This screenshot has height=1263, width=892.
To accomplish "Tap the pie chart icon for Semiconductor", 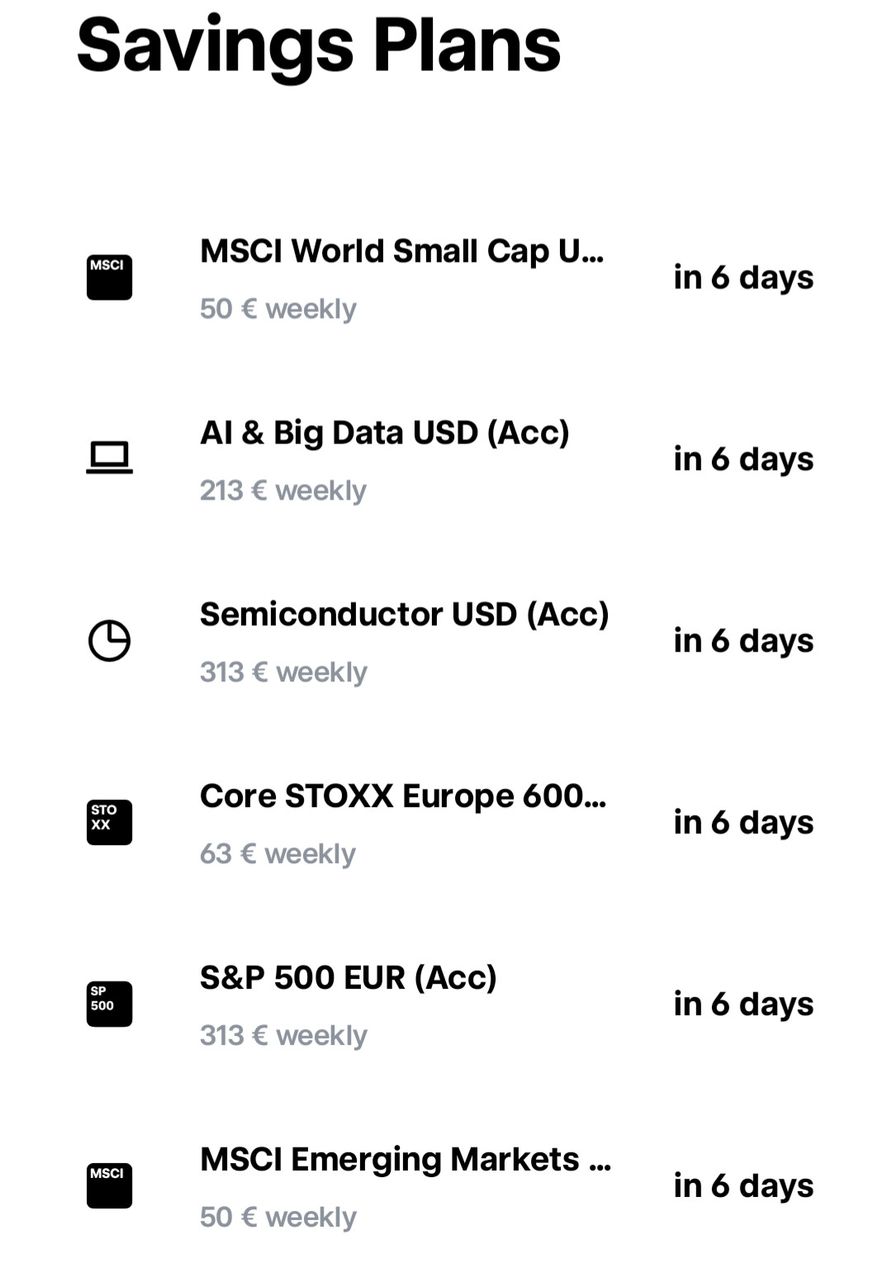I will [109, 641].
